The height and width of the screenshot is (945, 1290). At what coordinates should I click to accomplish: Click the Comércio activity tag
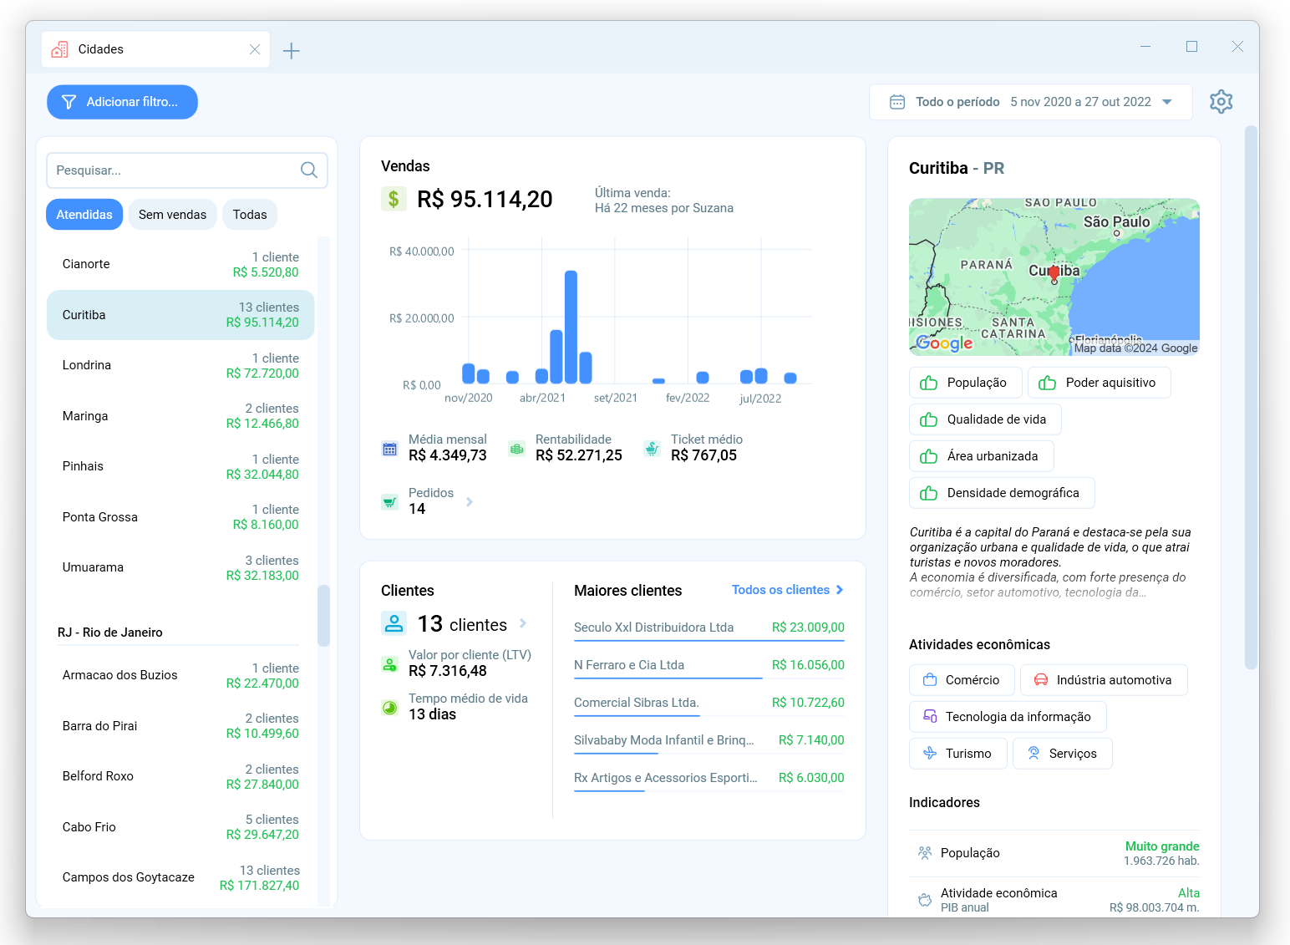click(962, 680)
